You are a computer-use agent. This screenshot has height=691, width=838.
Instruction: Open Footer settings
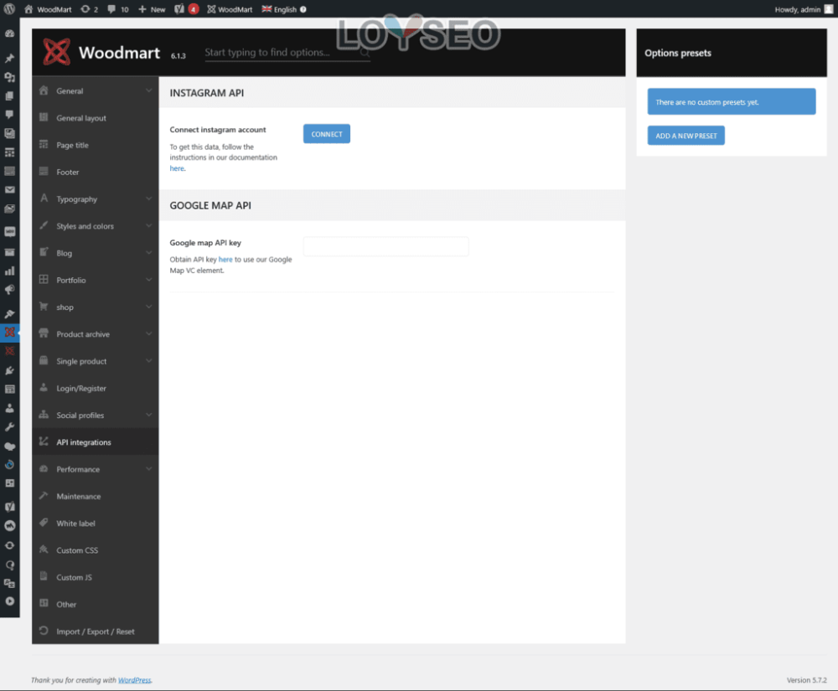click(x=96, y=172)
